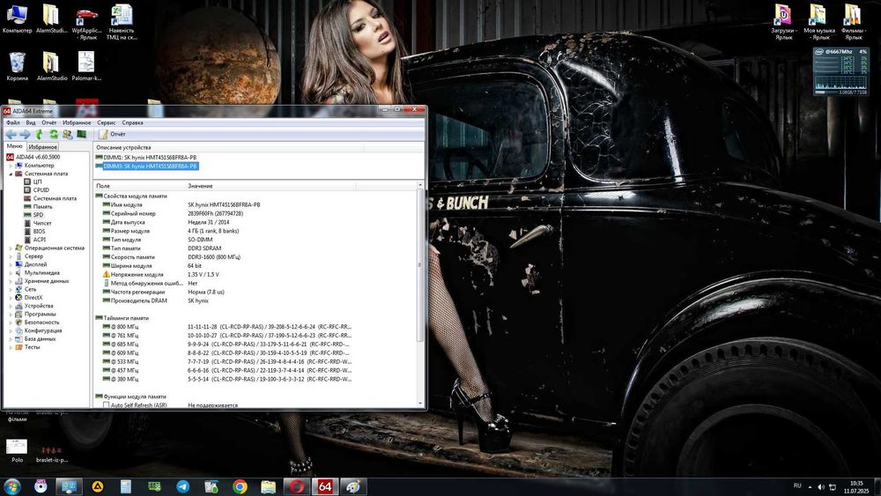The image size is (881, 496).
Task: Click the users icon in AIDA64 toolbar
Action: 68,134
